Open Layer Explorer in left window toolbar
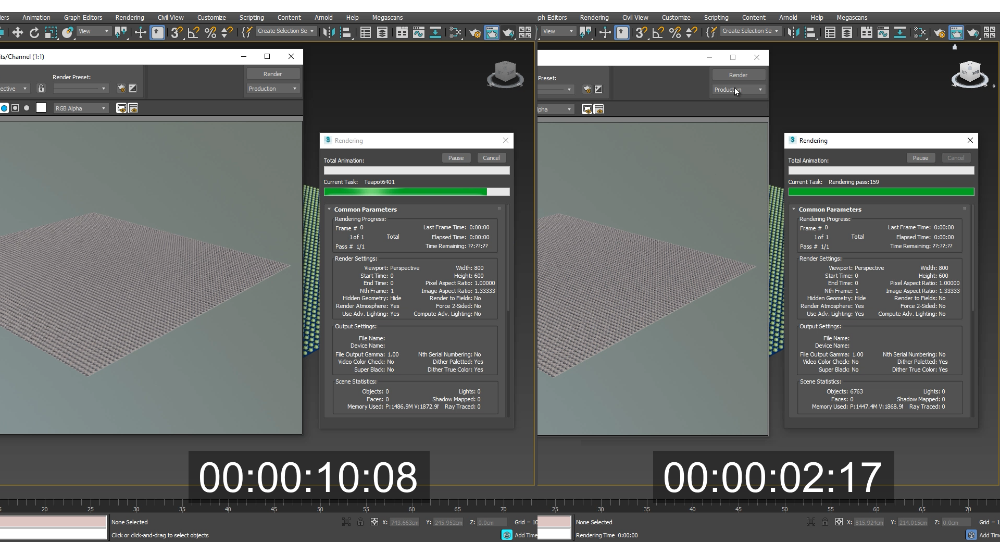Screen dimensions: 1000x542 pos(382,33)
